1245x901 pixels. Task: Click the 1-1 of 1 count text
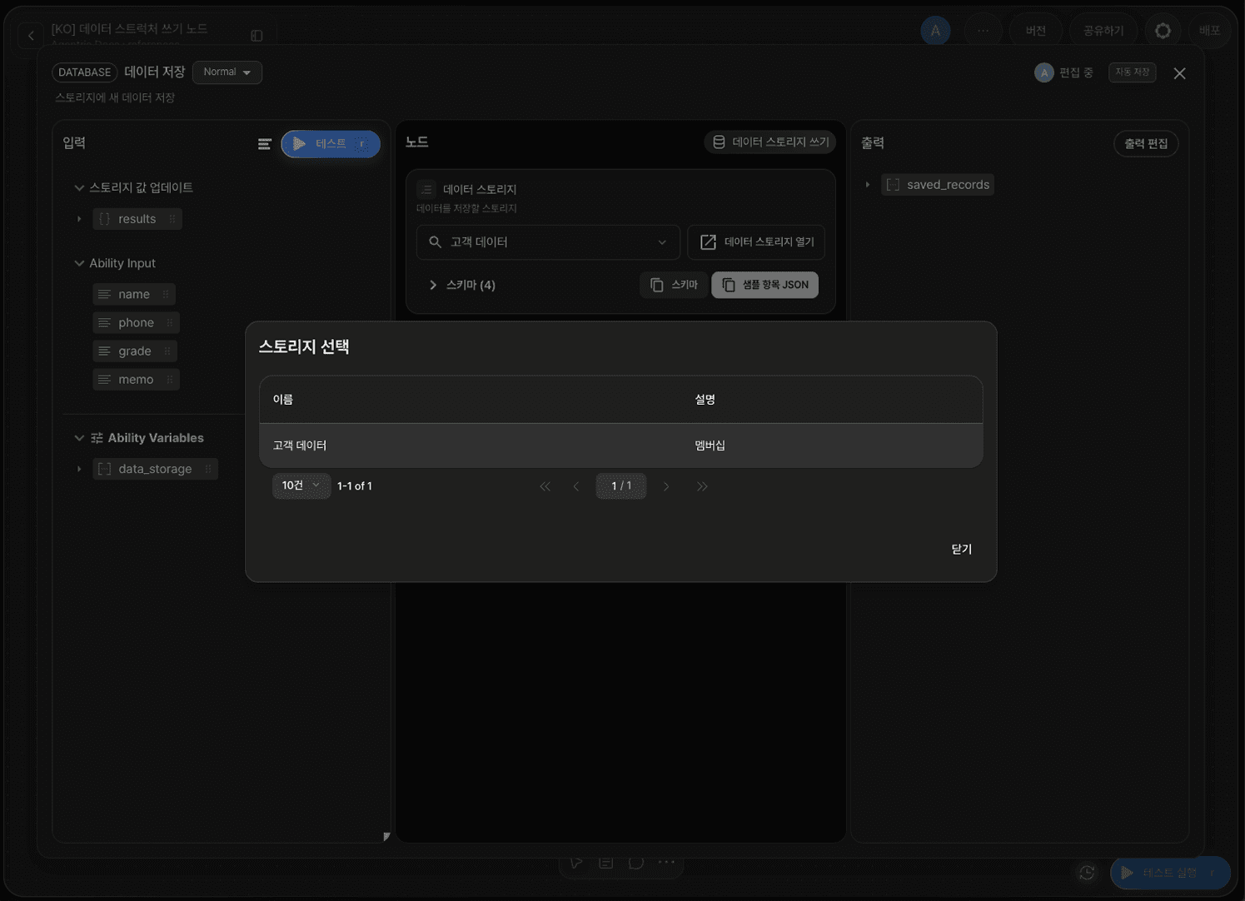coord(355,486)
